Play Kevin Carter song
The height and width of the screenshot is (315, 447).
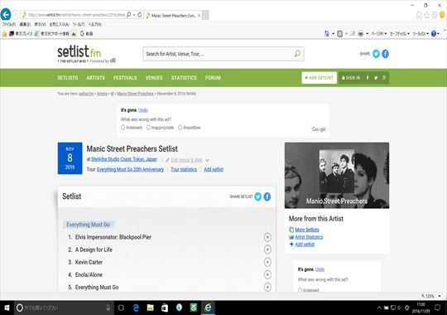(267, 262)
